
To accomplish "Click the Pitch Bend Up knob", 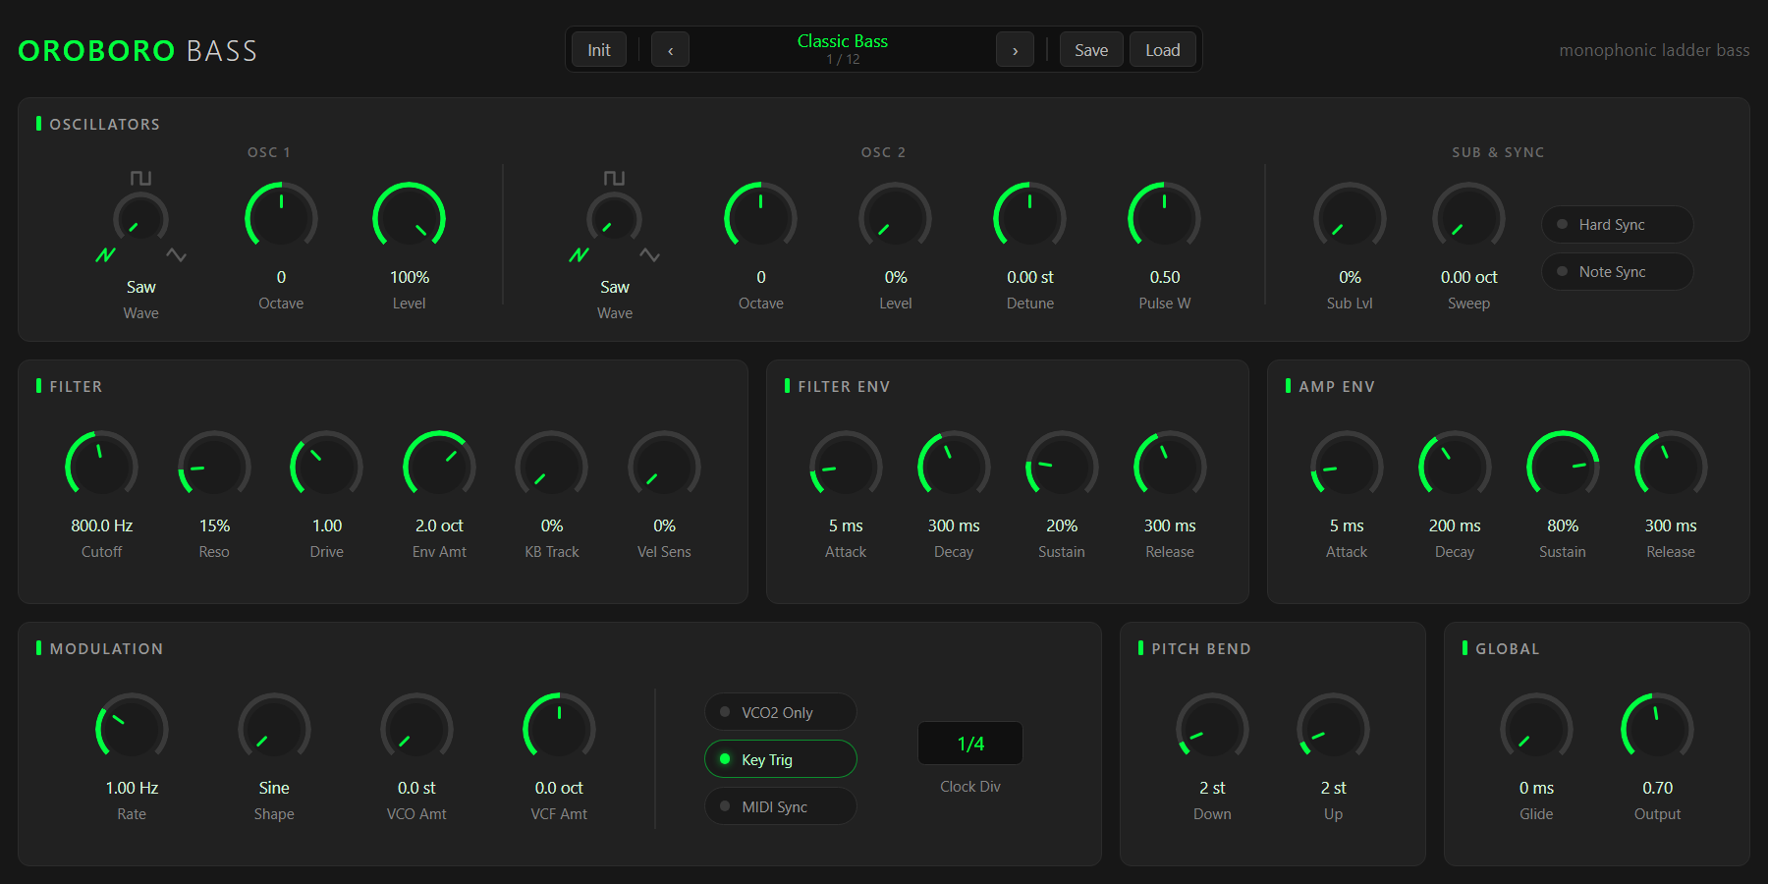I will coord(1333,729).
